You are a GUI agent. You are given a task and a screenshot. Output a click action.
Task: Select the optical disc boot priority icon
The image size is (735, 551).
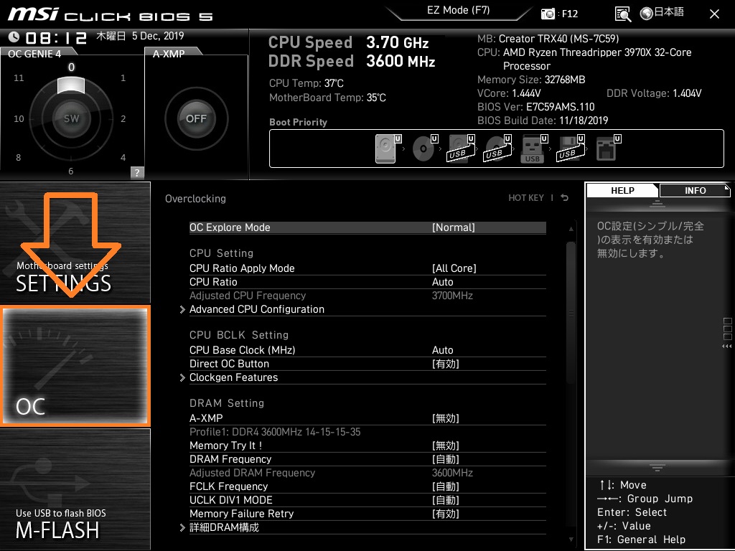(x=425, y=148)
